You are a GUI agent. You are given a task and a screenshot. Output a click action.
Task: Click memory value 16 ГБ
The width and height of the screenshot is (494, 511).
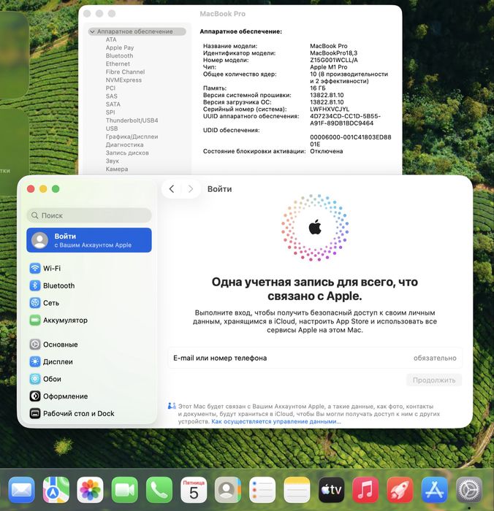click(x=318, y=88)
